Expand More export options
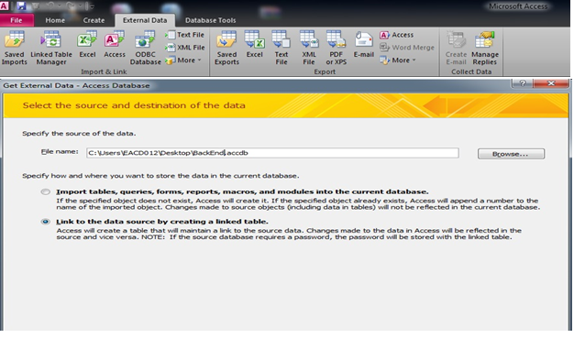574x338 pixels. pos(398,60)
